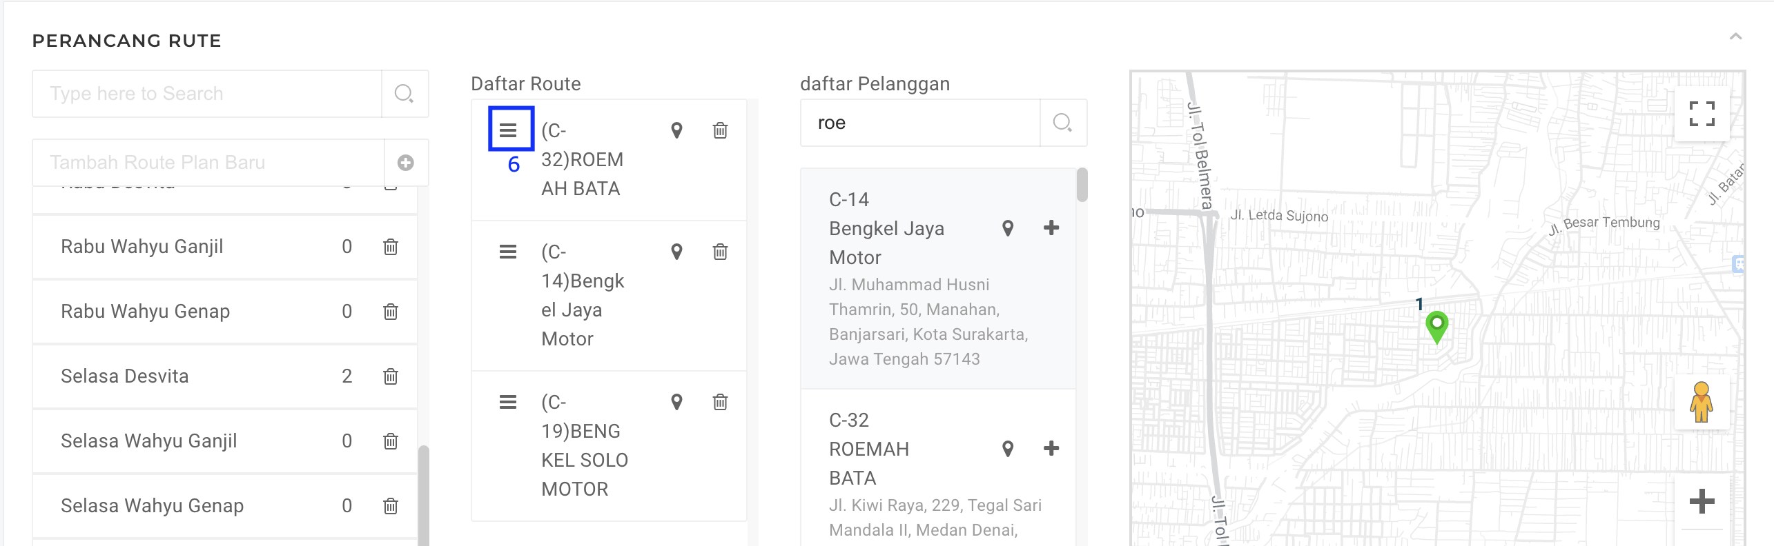Select the Rabu Wahyu Ganjil route plan
Image resolution: width=1774 pixels, height=546 pixels.
[142, 247]
